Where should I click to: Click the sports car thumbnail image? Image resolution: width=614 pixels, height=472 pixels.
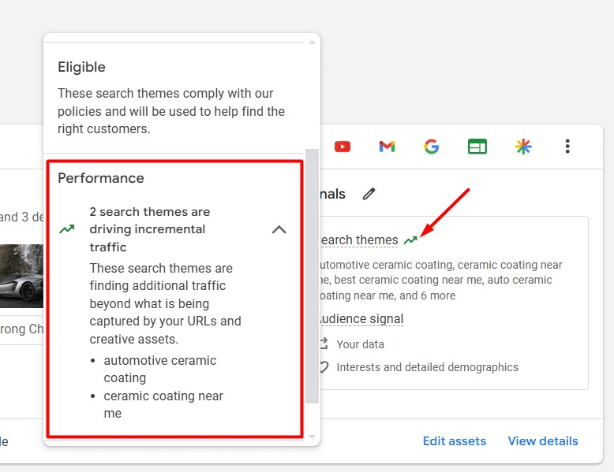pos(21,276)
